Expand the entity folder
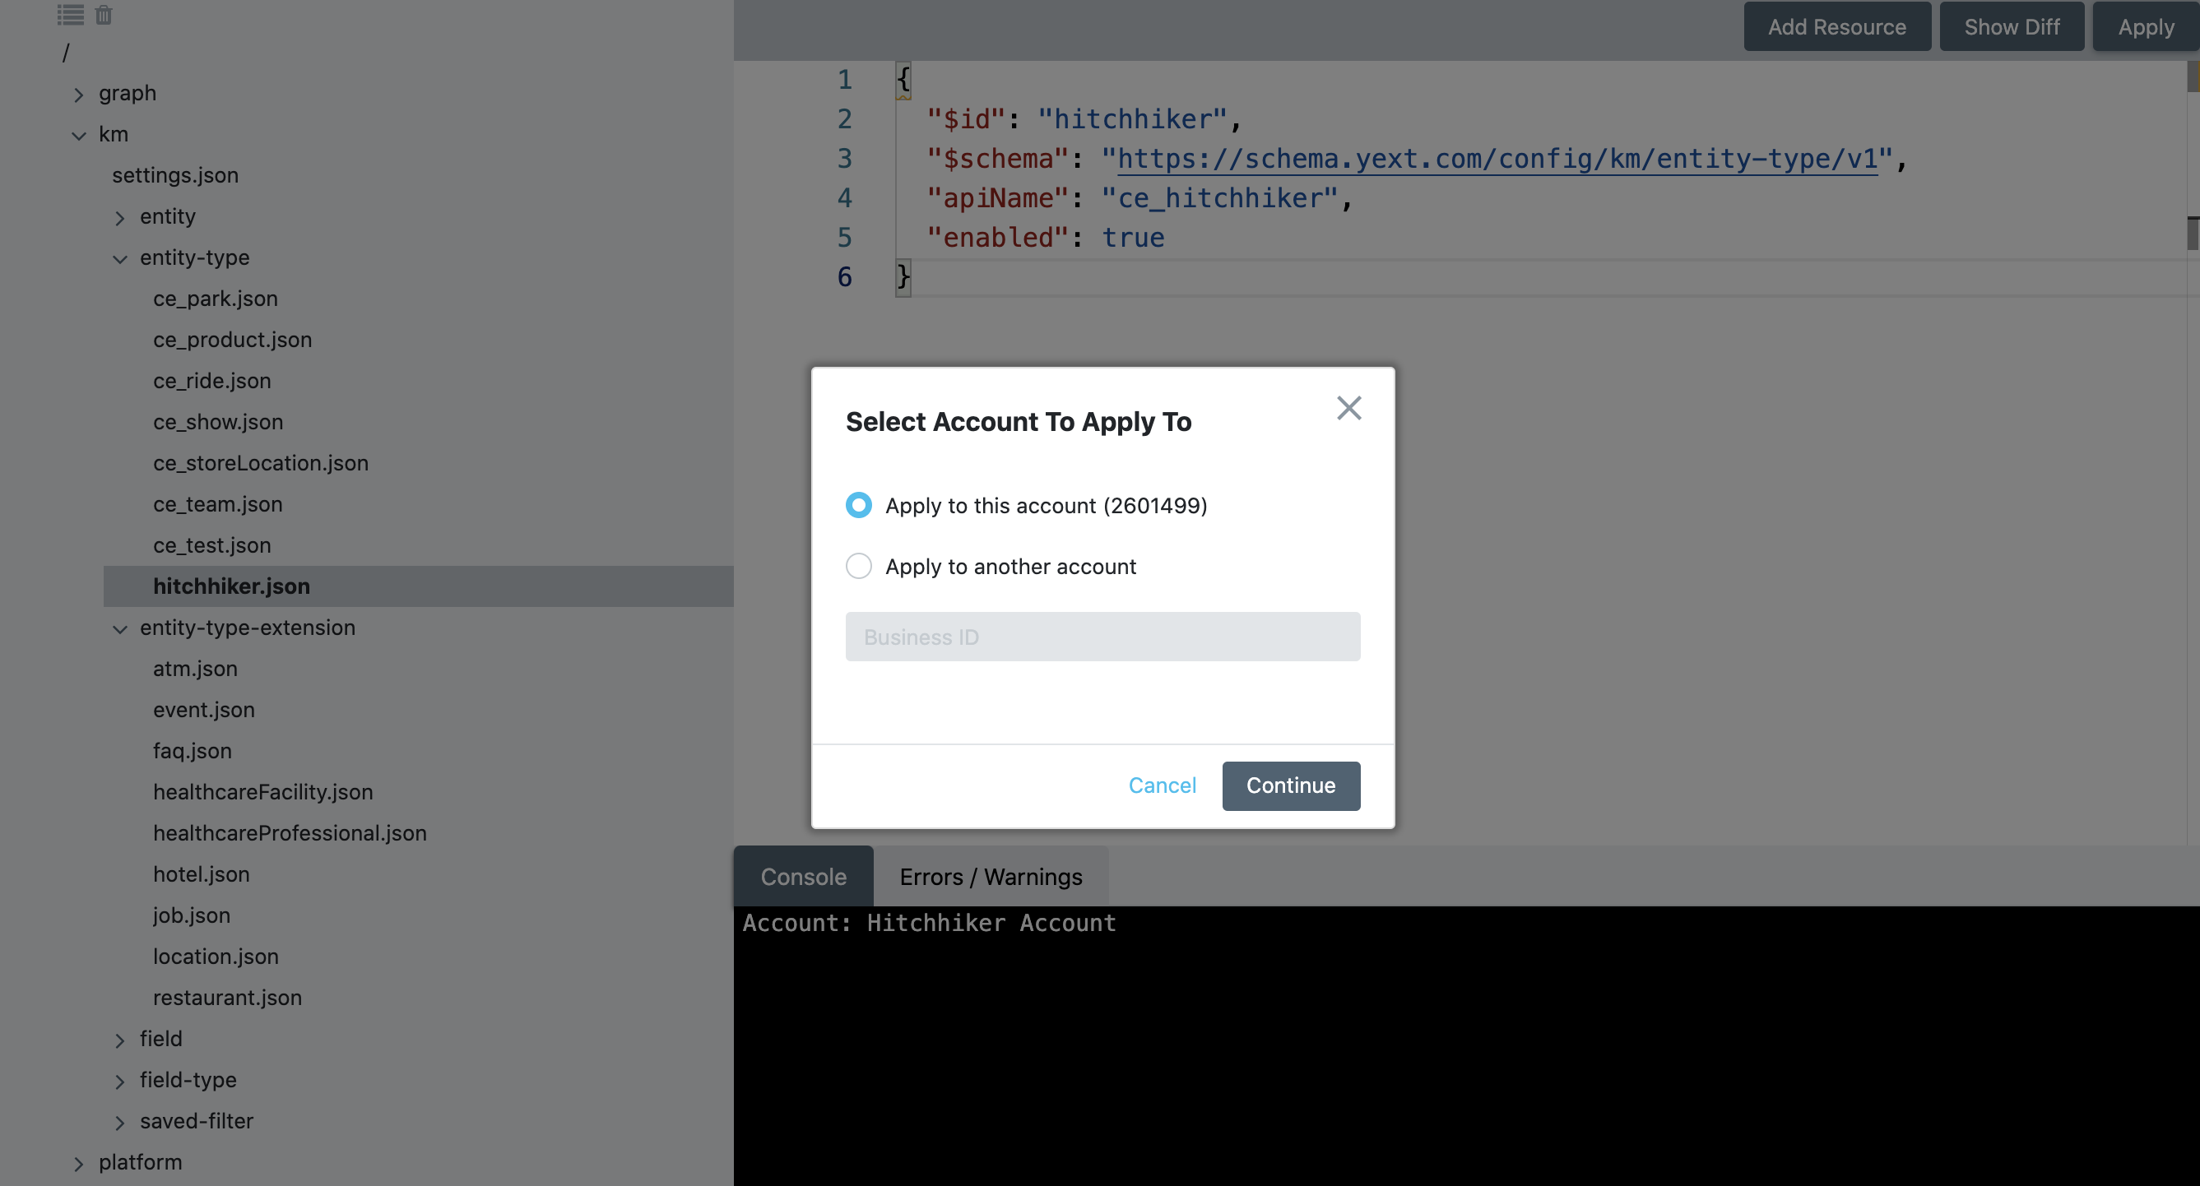The width and height of the screenshot is (2200, 1186). pos(119,218)
